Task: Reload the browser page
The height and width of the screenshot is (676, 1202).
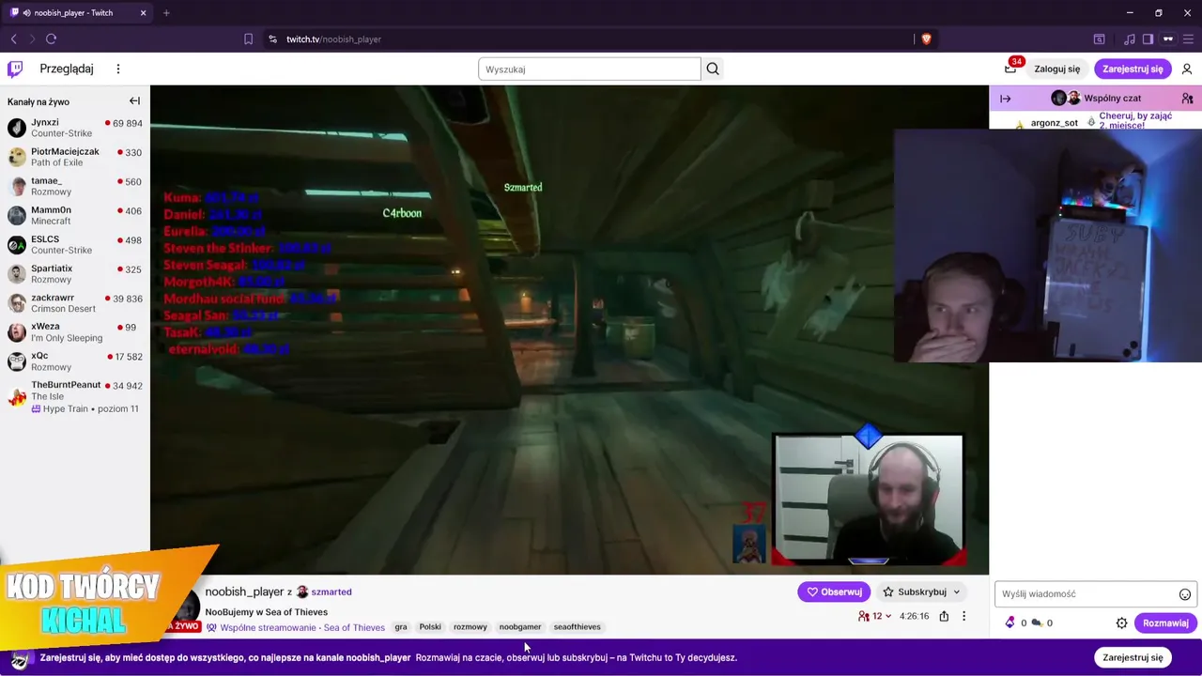Action: [51, 38]
